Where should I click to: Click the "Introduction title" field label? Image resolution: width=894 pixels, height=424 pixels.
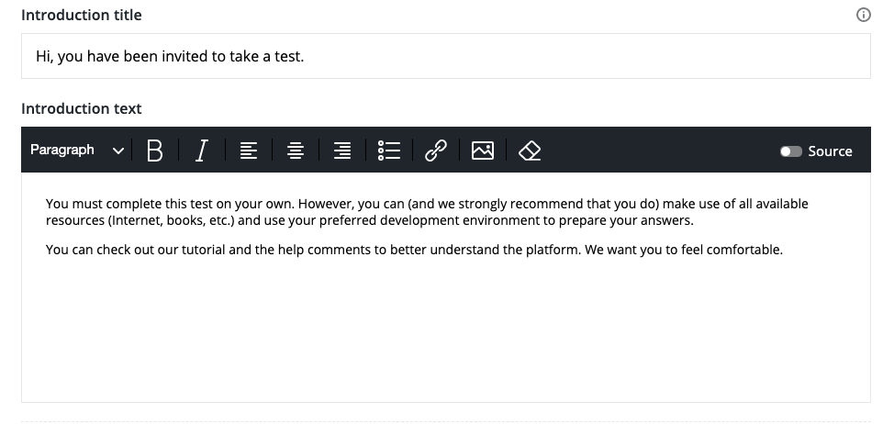82,16
